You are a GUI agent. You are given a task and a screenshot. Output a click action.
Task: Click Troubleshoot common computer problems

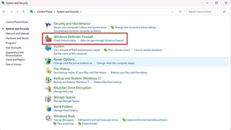pos(77,31)
